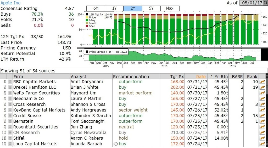The image size is (268, 148).
Task: Sort table by Rank column header
Action: click(x=251, y=77)
